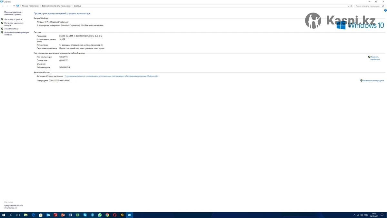
Task: Go back using the address bar arrow
Action: (x=3, y=6)
